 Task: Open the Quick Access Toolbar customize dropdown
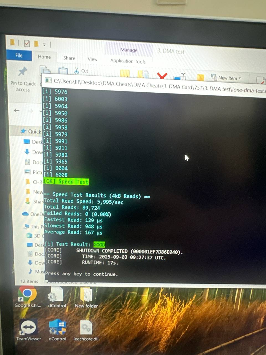(44, 44)
